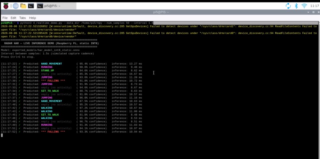Open the Raspberry Pi main menu

click(x=6, y=6)
